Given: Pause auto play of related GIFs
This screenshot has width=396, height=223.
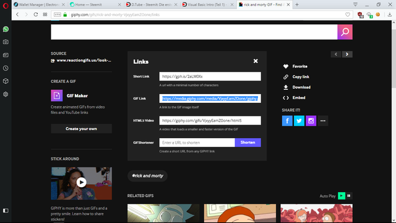Looking at the screenshot, I should (349, 196).
